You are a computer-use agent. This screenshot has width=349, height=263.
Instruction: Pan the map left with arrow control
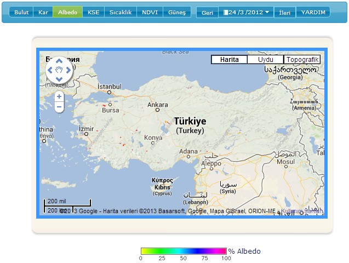click(x=50, y=70)
